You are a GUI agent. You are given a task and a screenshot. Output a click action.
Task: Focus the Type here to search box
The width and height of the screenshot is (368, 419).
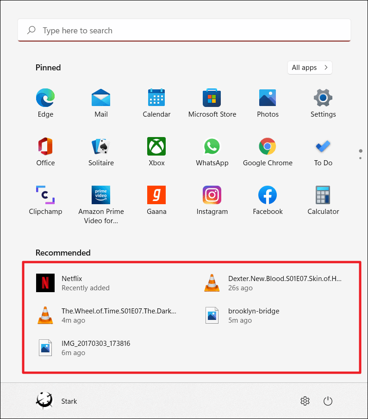coord(184,30)
